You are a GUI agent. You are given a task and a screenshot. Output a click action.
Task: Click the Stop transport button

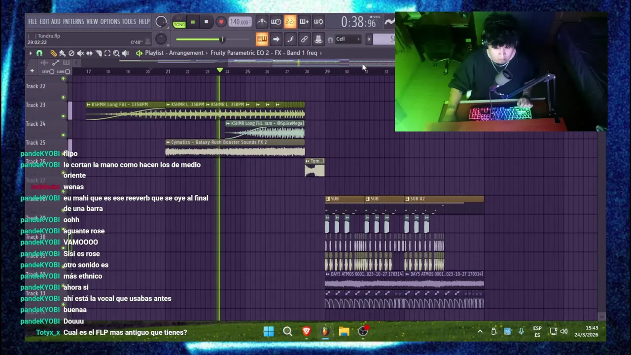(206, 22)
